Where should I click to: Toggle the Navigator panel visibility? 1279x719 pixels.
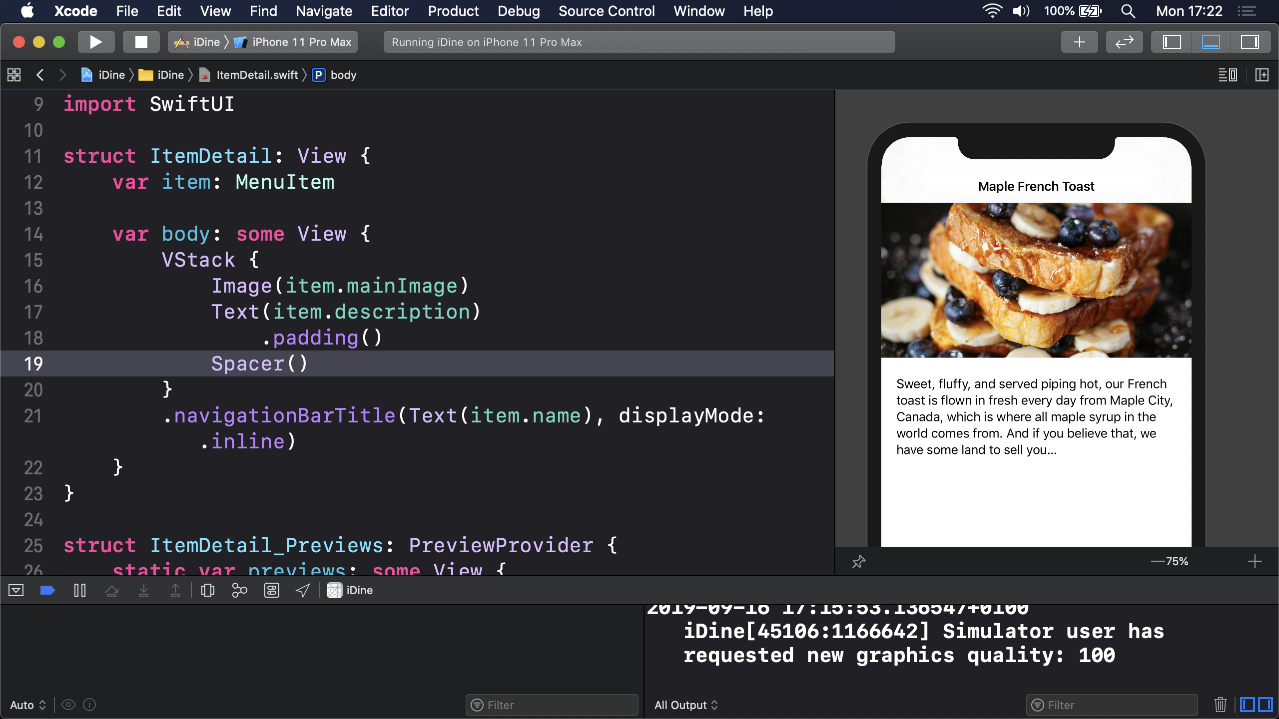[1172, 42]
